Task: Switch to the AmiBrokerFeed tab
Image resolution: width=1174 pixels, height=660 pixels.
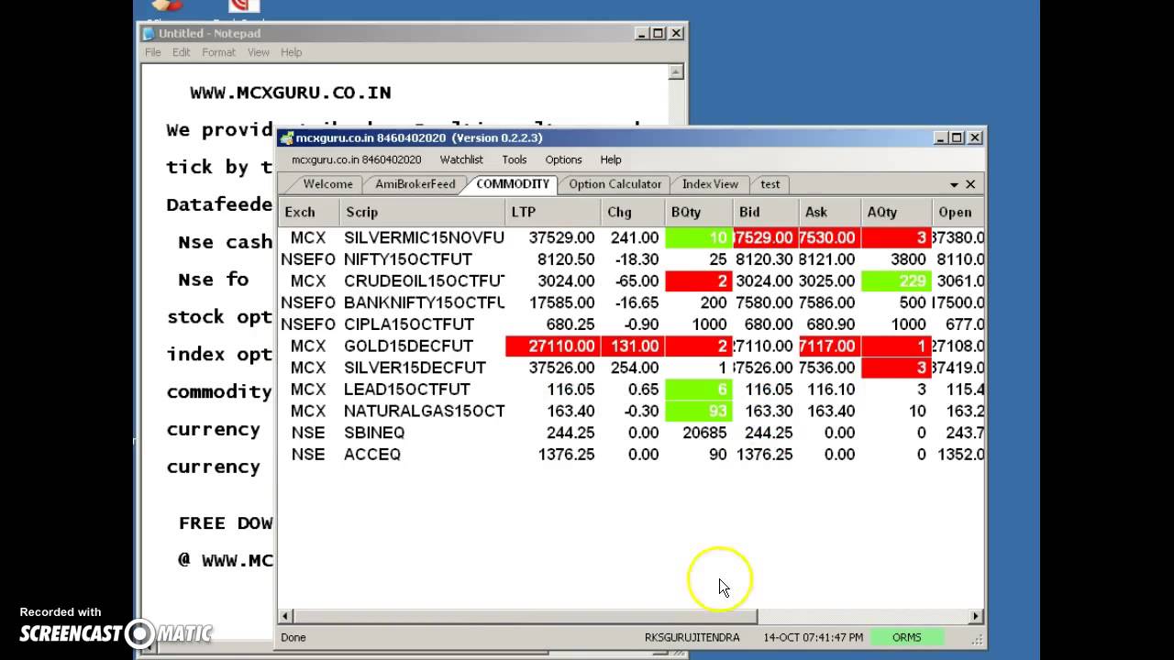Action: [415, 184]
